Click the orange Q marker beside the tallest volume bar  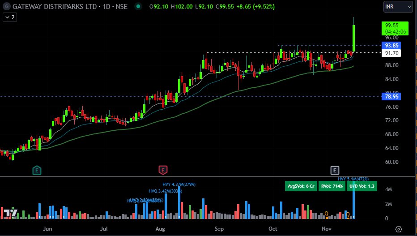pyautogui.click(x=348, y=214)
